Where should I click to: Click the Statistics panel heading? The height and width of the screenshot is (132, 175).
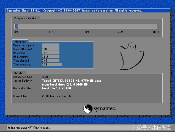coord(20,42)
